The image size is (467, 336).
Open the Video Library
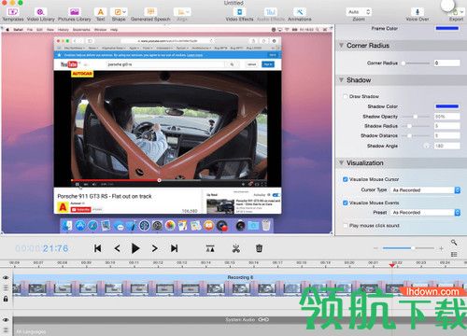tap(40, 14)
